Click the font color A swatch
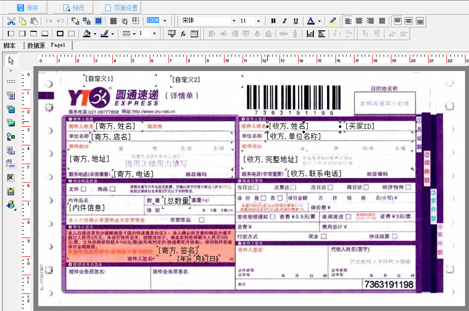This screenshot has height=311, width=469. [x=311, y=21]
